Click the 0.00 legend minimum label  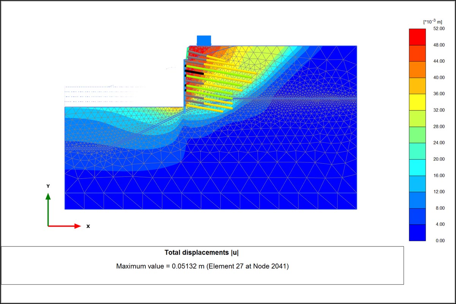439,241
